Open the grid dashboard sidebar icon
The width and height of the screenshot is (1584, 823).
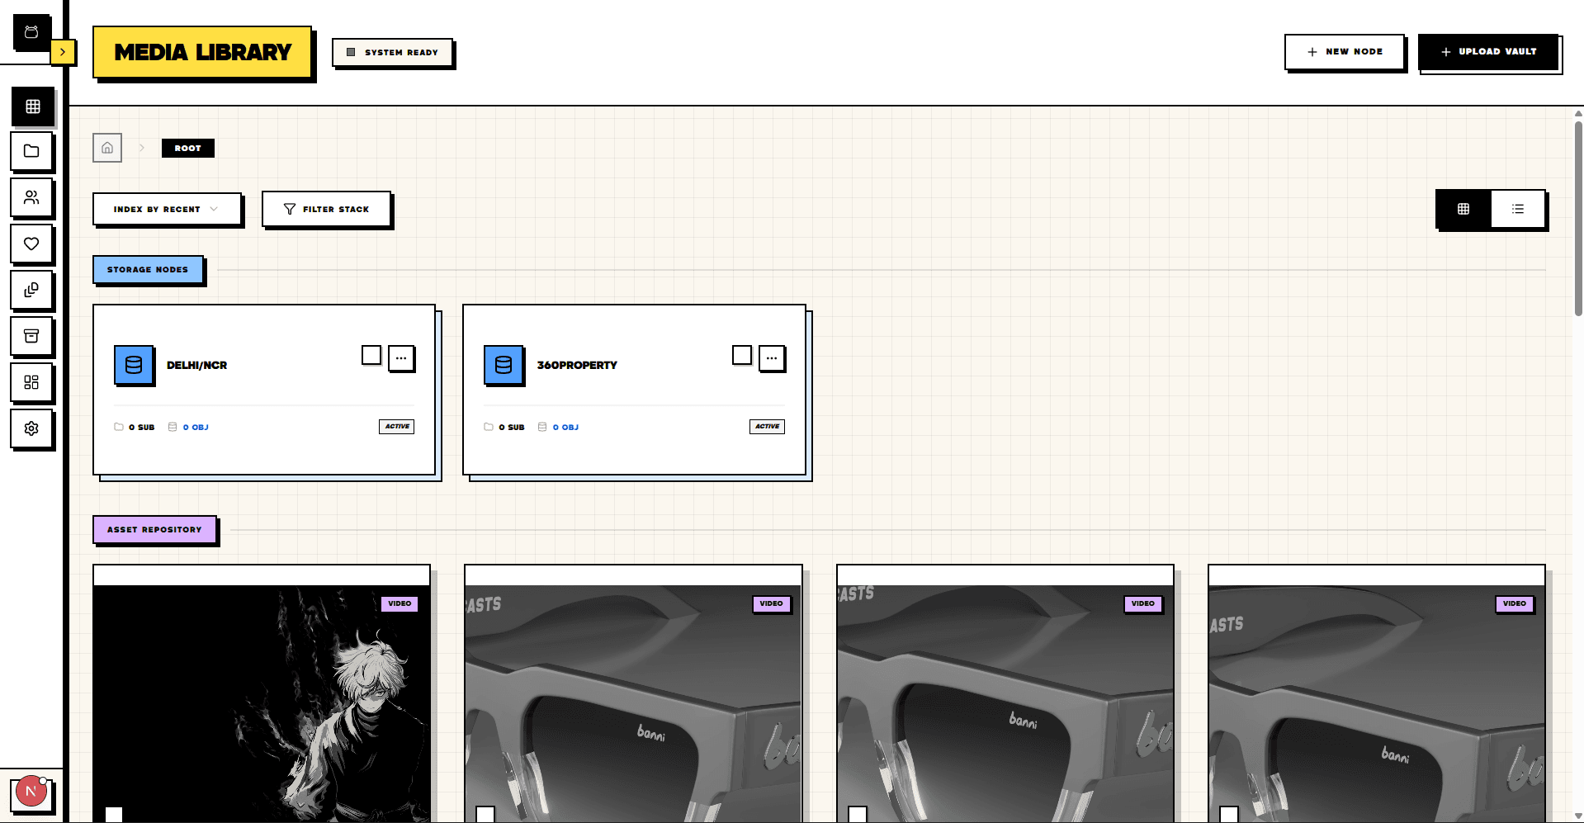(x=32, y=106)
